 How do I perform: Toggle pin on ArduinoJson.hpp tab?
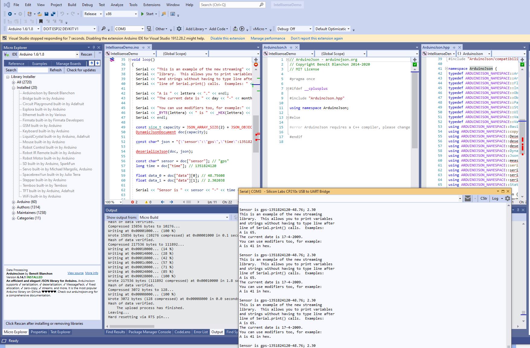[x=454, y=47]
